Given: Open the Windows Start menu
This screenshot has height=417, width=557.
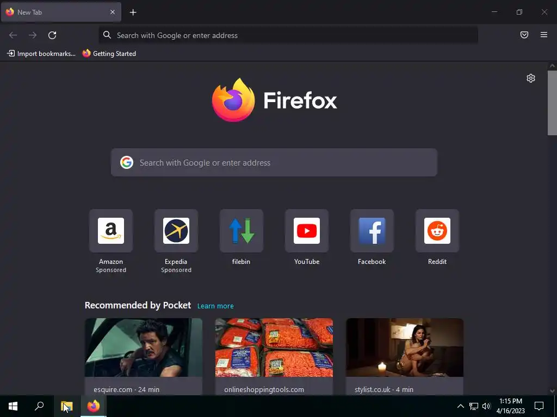Looking at the screenshot, I should [x=13, y=406].
